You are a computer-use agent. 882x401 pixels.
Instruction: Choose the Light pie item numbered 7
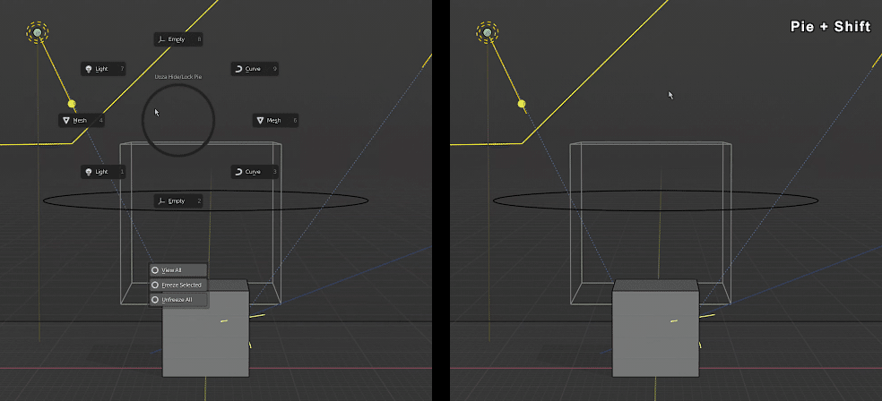click(103, 69)
